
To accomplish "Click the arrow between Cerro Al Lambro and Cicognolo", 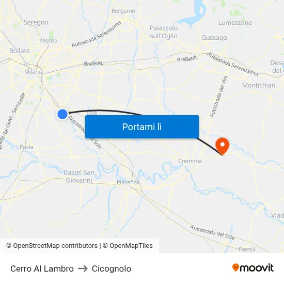I will tap(83, 269).
